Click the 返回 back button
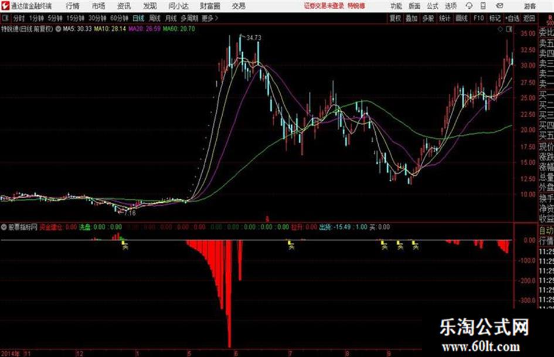Screen dimensions: 554x357 [529, 18]
